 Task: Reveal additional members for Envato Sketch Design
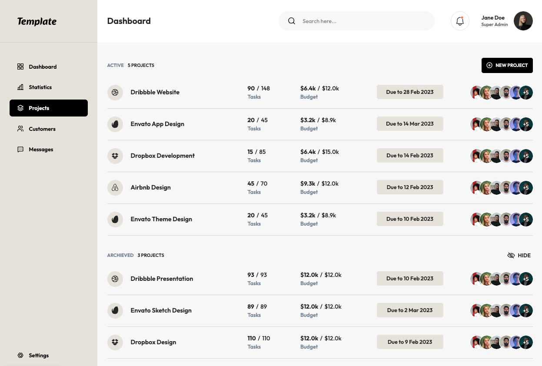[x=526, y=310]
